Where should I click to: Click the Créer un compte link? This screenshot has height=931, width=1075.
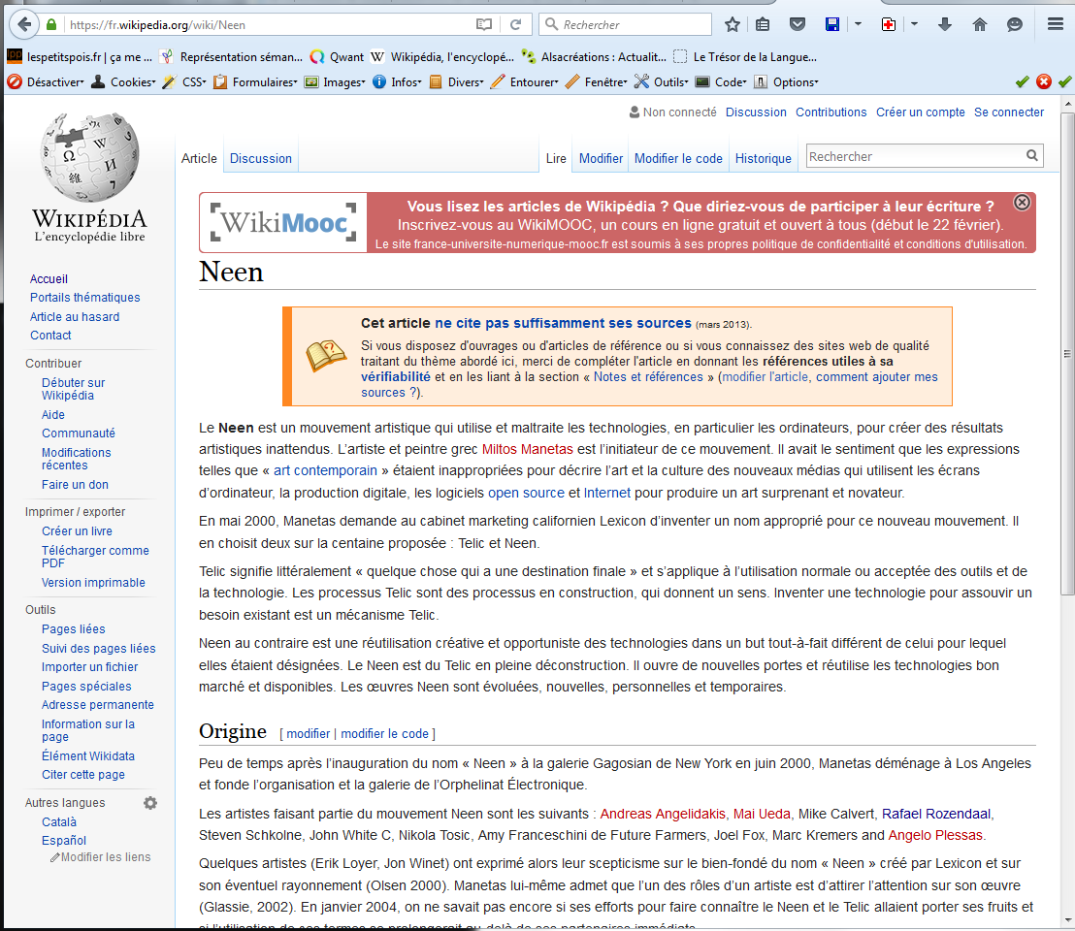pos(920,112)
